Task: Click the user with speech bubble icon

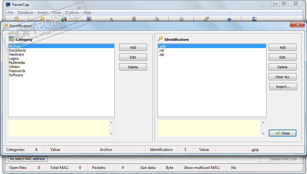Action: tap(206, 19)
